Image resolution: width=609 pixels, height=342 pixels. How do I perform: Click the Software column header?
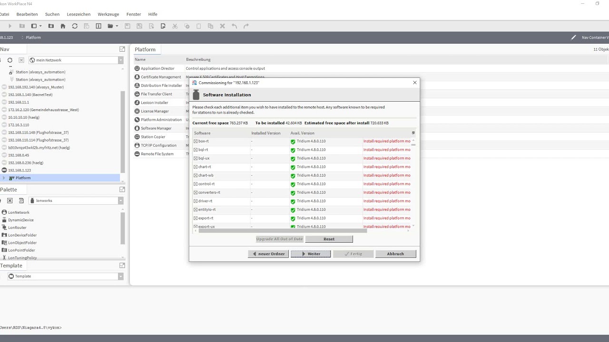tap(221, 133)
